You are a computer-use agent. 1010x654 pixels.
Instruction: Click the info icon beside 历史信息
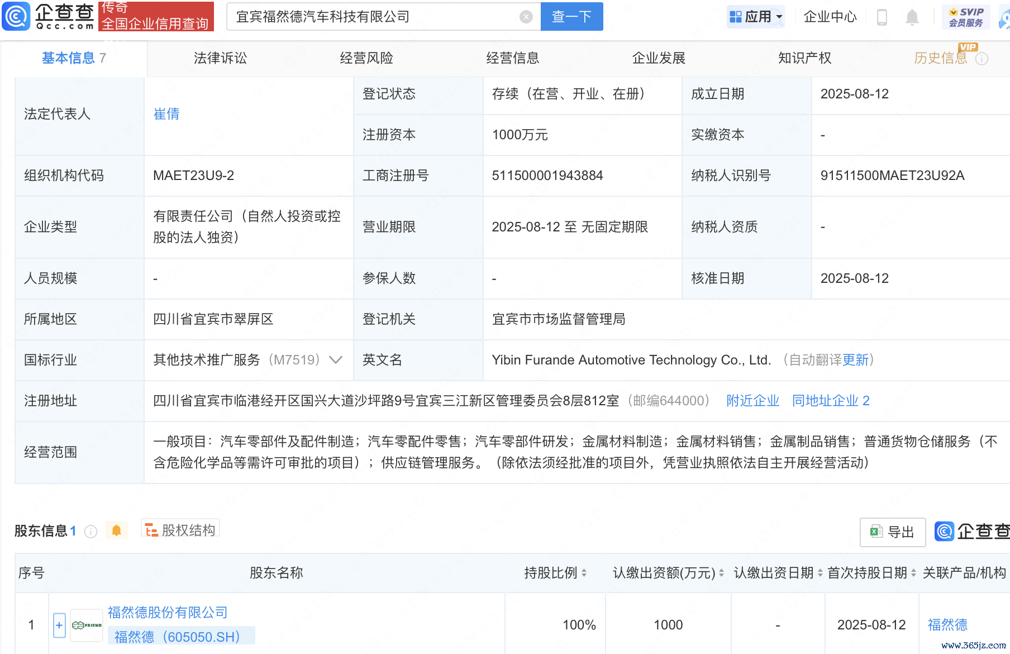(982, 59)
